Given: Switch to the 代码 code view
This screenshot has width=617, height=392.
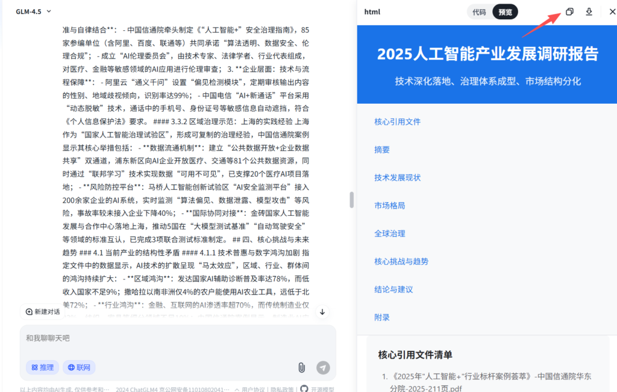Looking at the screenshot, I should 479,12.
